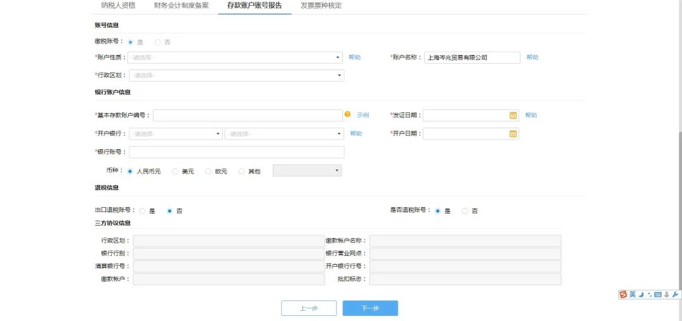Viewport: 682px width, 321px height.
Task: Switch to the 财务会计制度备案 tab
Action: click(x=181, y=6)
